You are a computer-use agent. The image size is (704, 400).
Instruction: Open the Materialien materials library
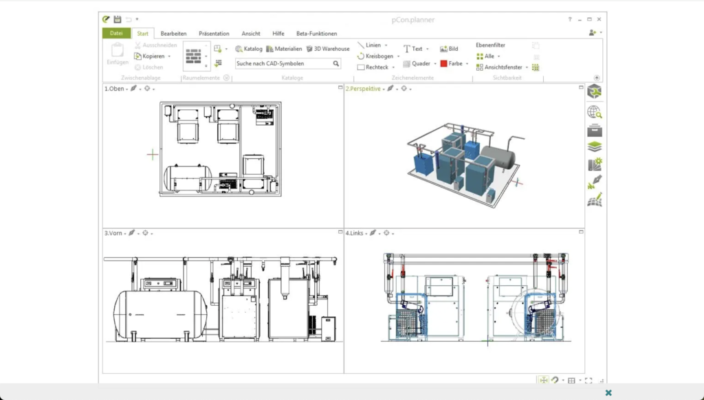(284, 49)
